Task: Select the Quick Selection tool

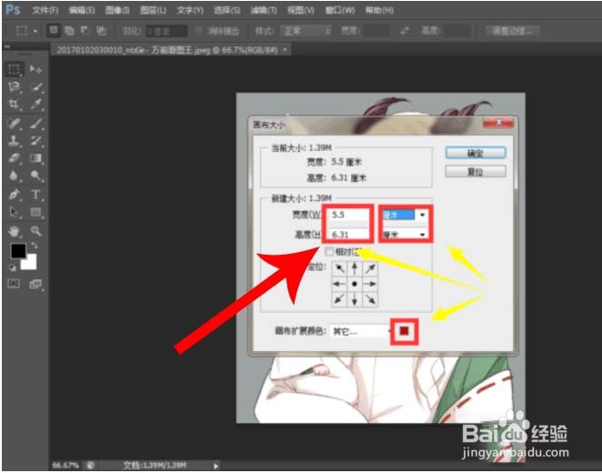Action: point(35,86)
